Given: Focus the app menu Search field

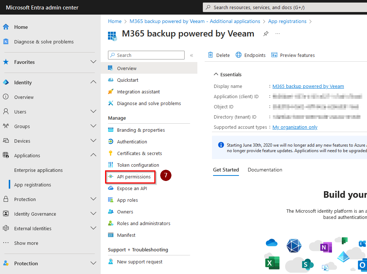Looking at the screenshot, I should (146, 55).
